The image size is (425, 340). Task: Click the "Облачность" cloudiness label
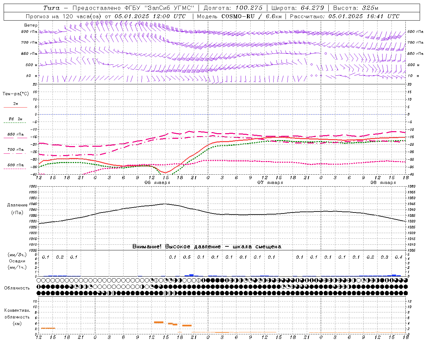[x=17, y=288]
